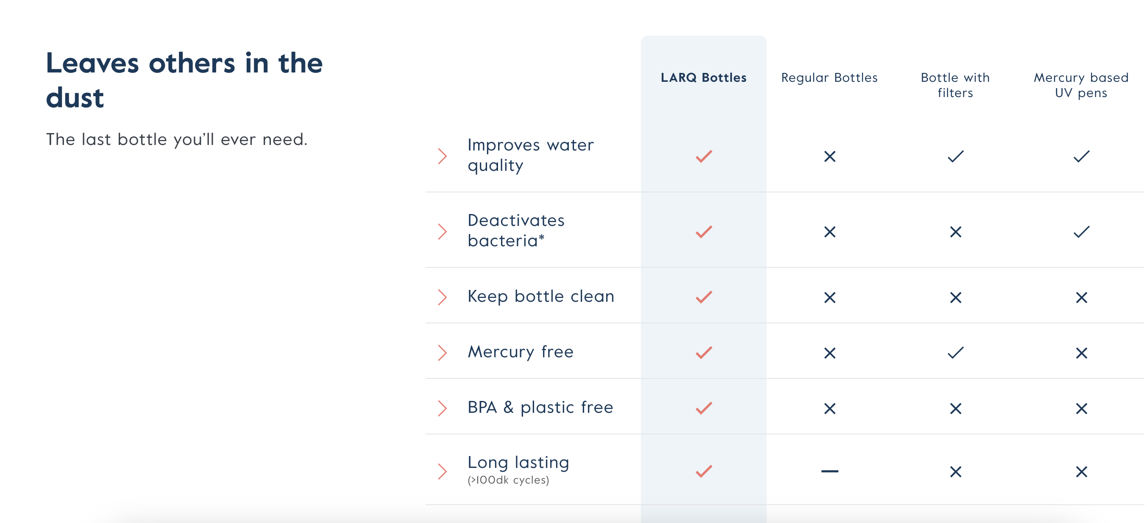1147x523 pixels.
Task: Click the Keep bottle clean label
Action: tap(541, 296)
